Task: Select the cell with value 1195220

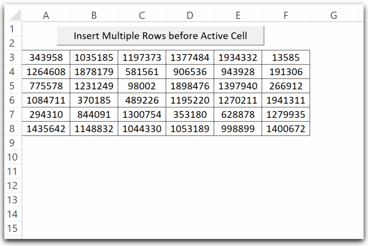Action: 190,100
